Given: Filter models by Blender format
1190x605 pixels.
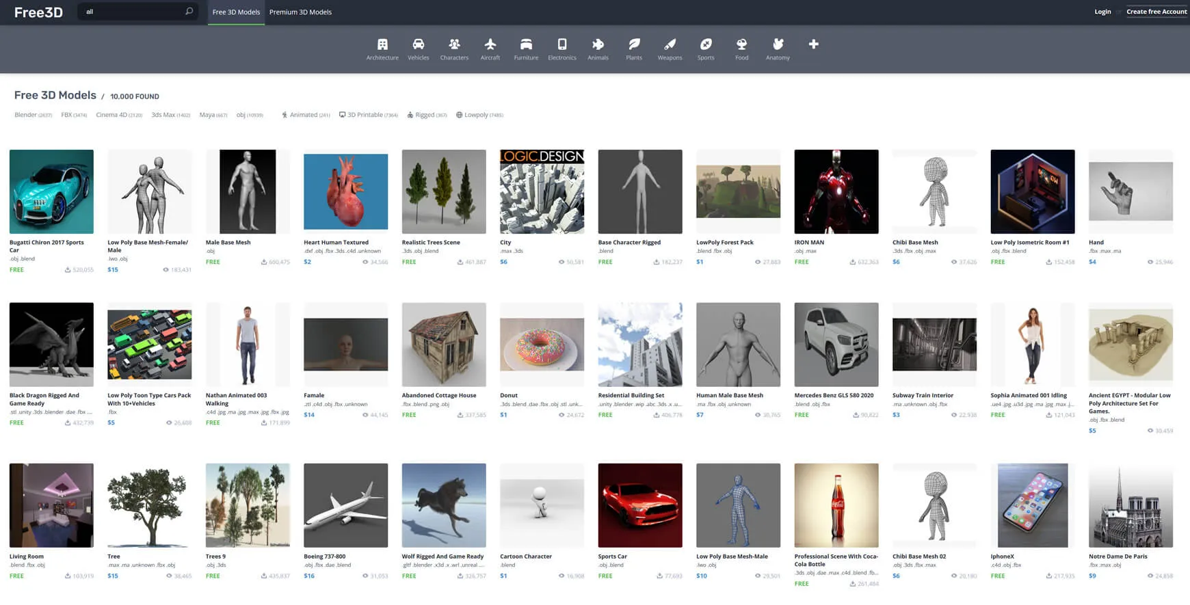Looking at the screenshot, I should click(26, 115).
